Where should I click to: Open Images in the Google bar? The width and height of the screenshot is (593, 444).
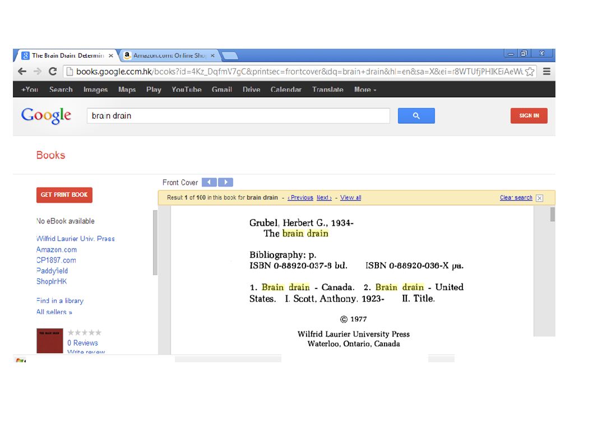[95, 90]
